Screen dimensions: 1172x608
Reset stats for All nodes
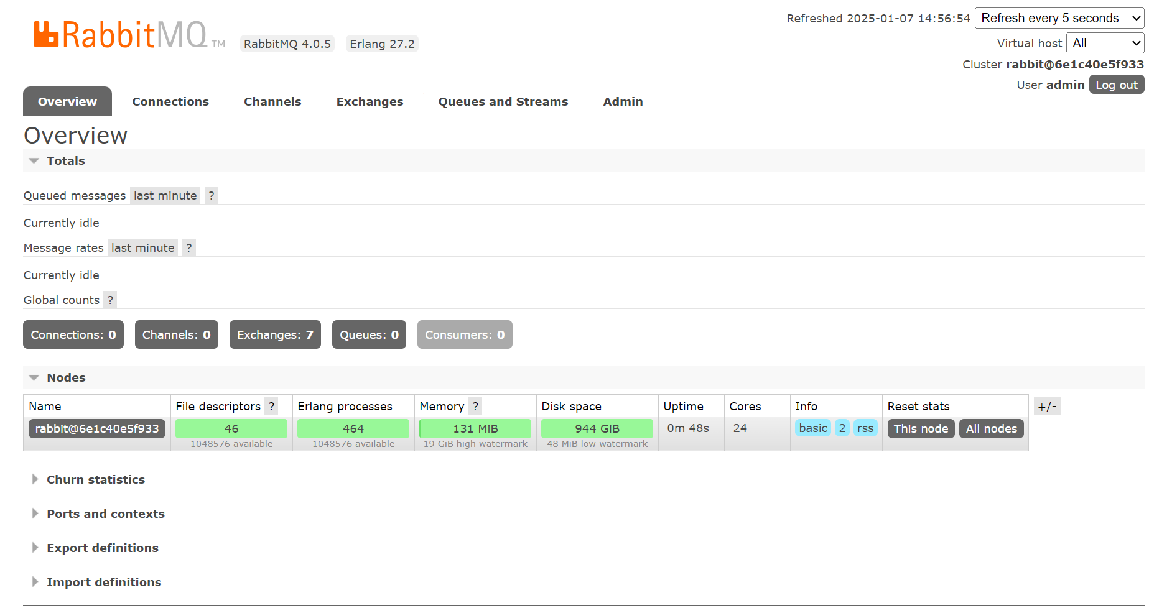tap(992, 428)
